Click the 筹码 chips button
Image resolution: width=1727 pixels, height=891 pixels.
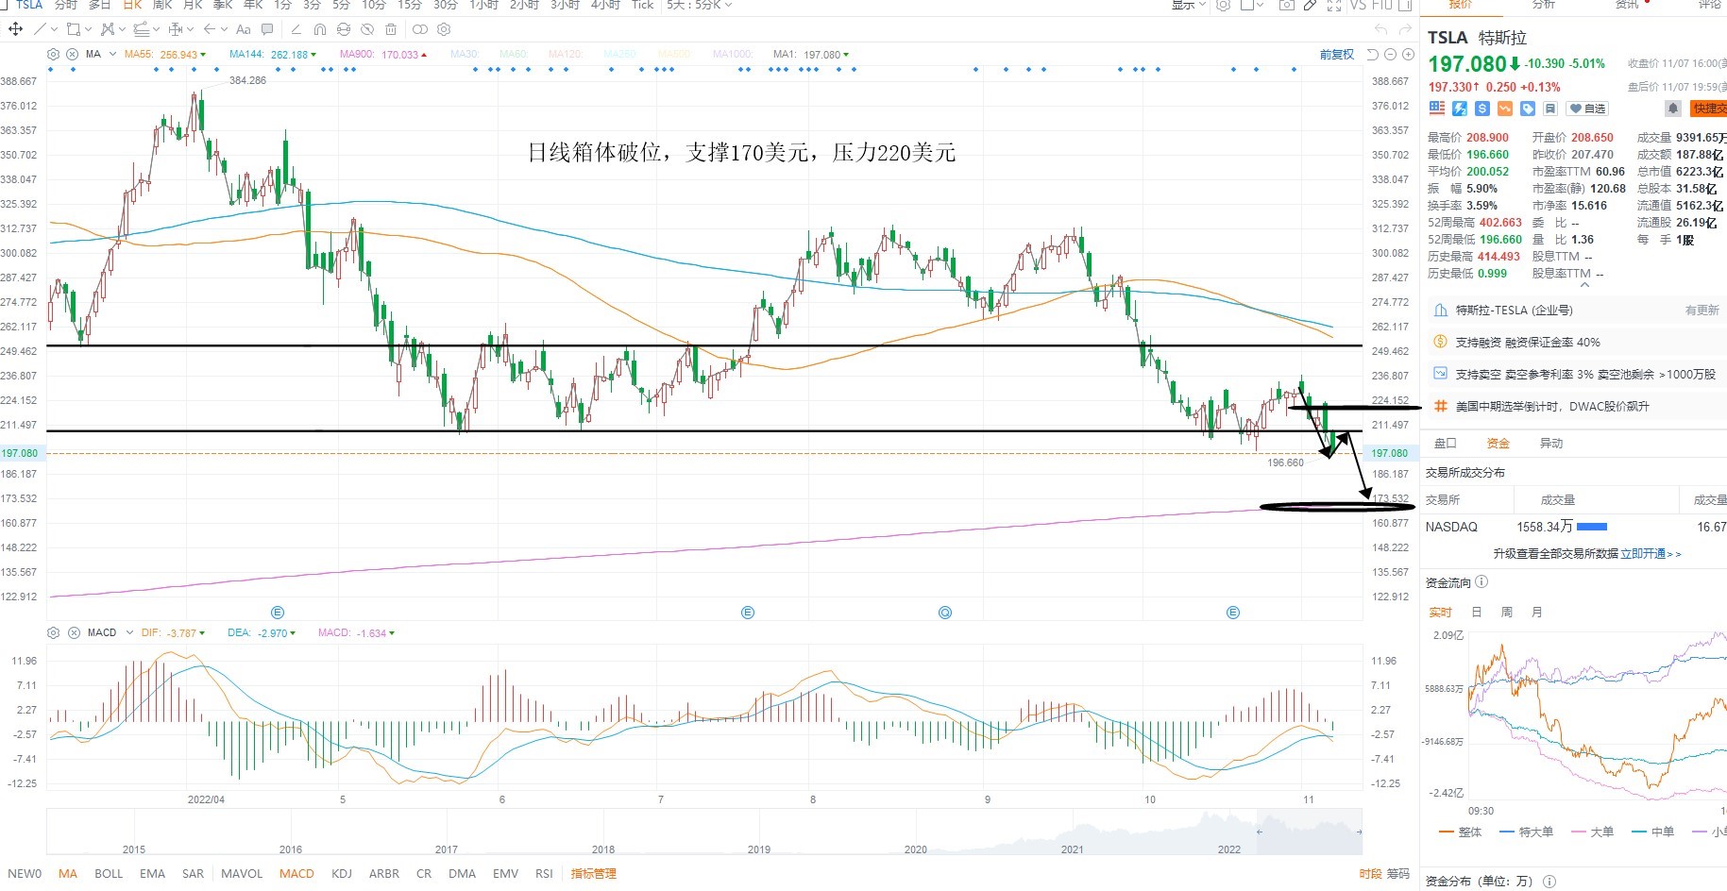tap(1397, 874)
